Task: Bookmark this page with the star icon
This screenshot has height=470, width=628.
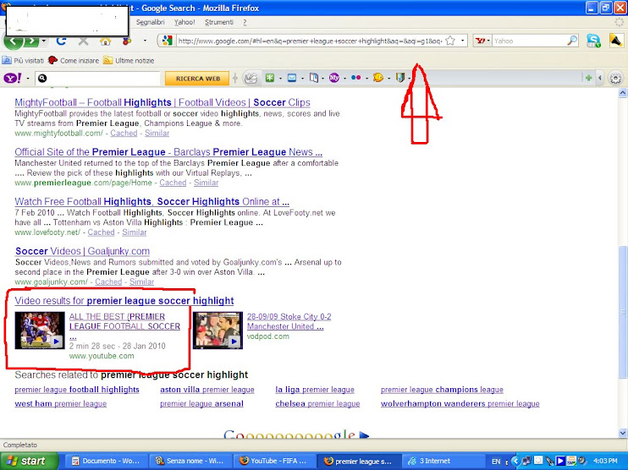Action: (x=450, y=41)
